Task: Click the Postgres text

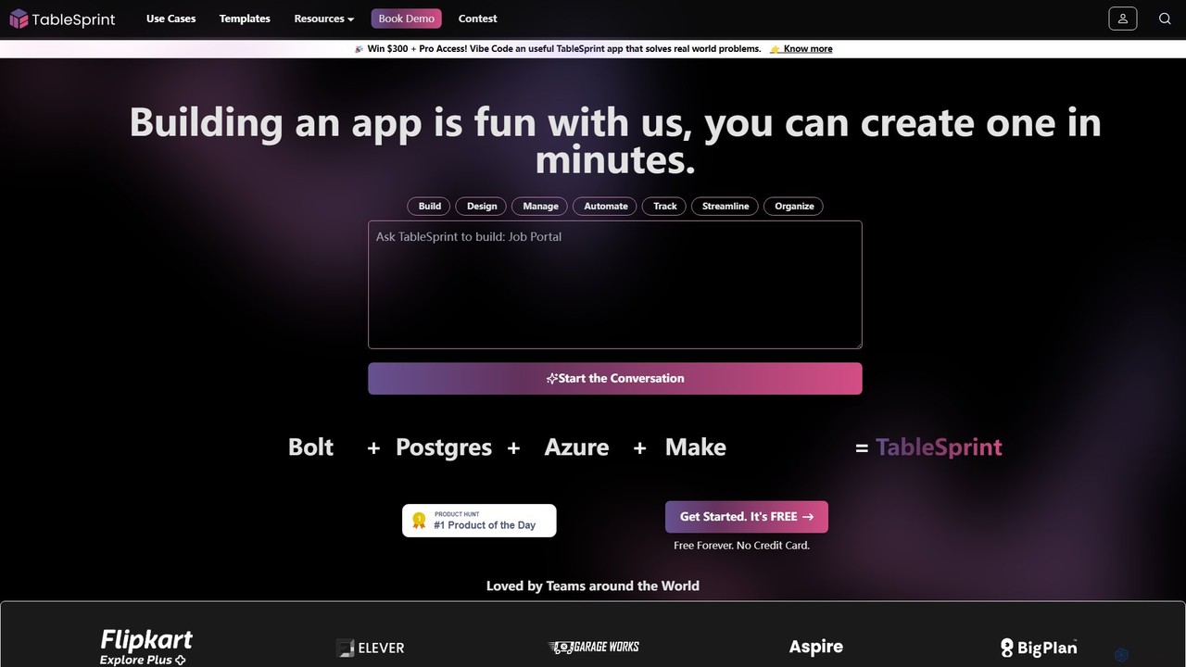Action: pos(444,447)
